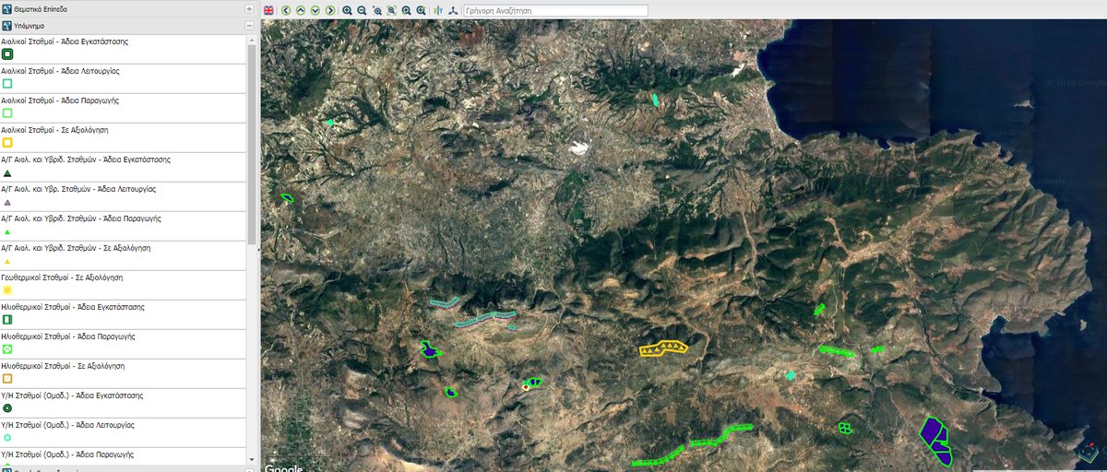Expand the Θεματικά Επίπεδα panel with plus
The width and height of the screenshot is (1107, 472).
(x=249, y=8)
